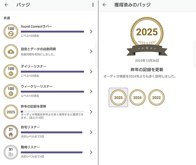Tap the cloud auto-sync badge icon
This screenshot has width=196, height=165.
click(11, 52)
